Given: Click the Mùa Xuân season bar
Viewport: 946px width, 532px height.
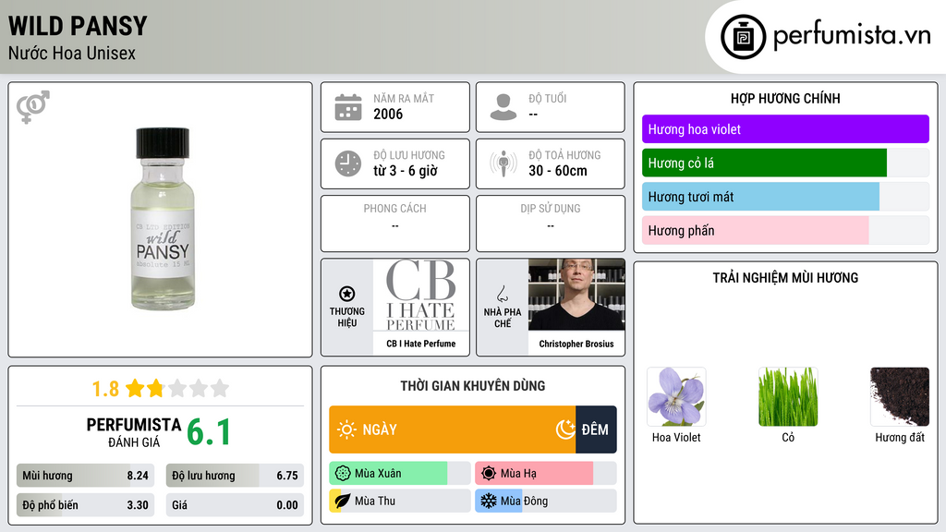Looking at the screenshot, I should pos(400,474).
